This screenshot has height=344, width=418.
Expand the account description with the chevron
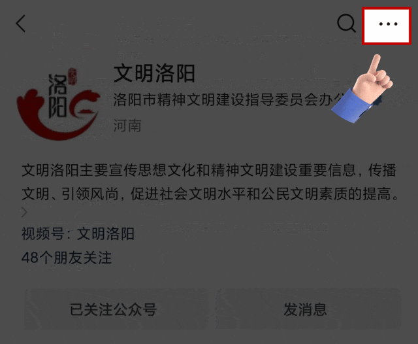point(24,213)
